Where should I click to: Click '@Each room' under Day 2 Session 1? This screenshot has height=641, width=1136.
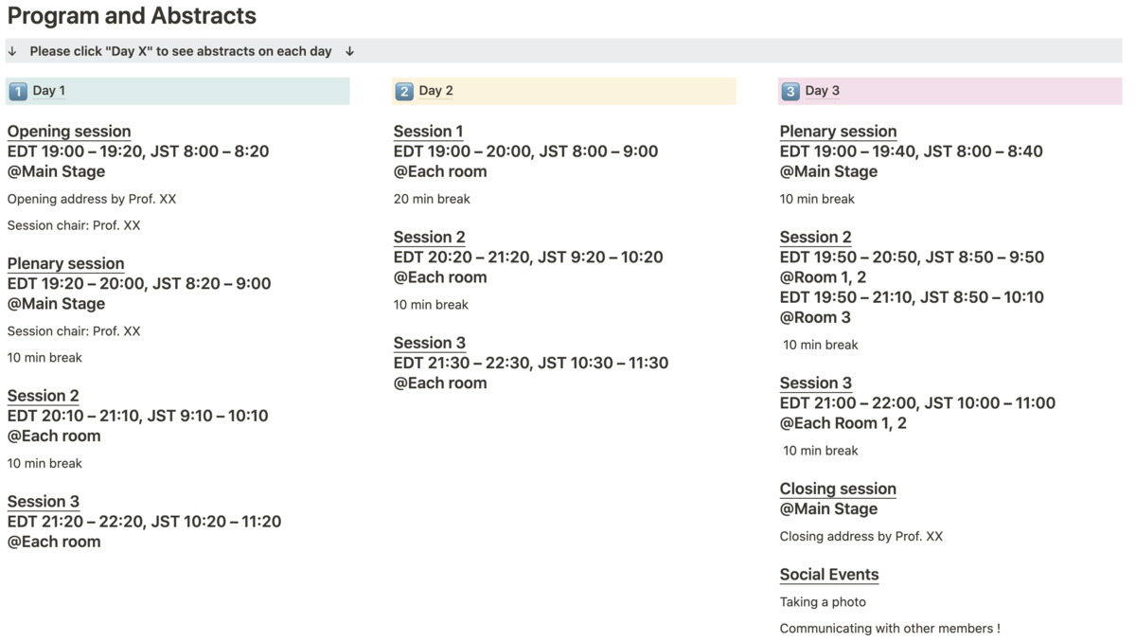click(x=440, y=171)
